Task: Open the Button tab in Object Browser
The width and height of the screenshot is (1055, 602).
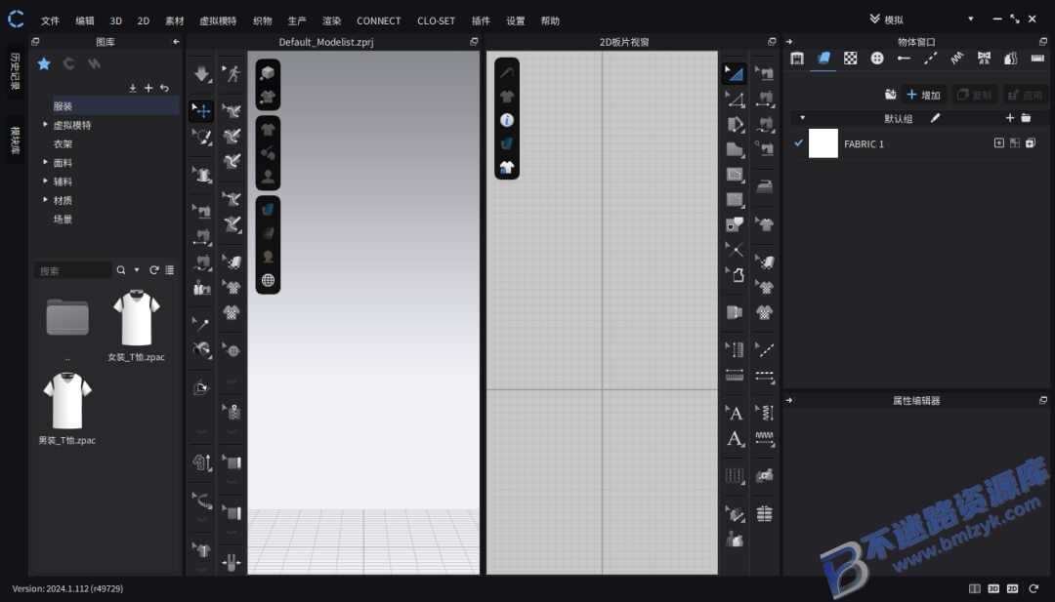Action: click(x=876, y=59)
